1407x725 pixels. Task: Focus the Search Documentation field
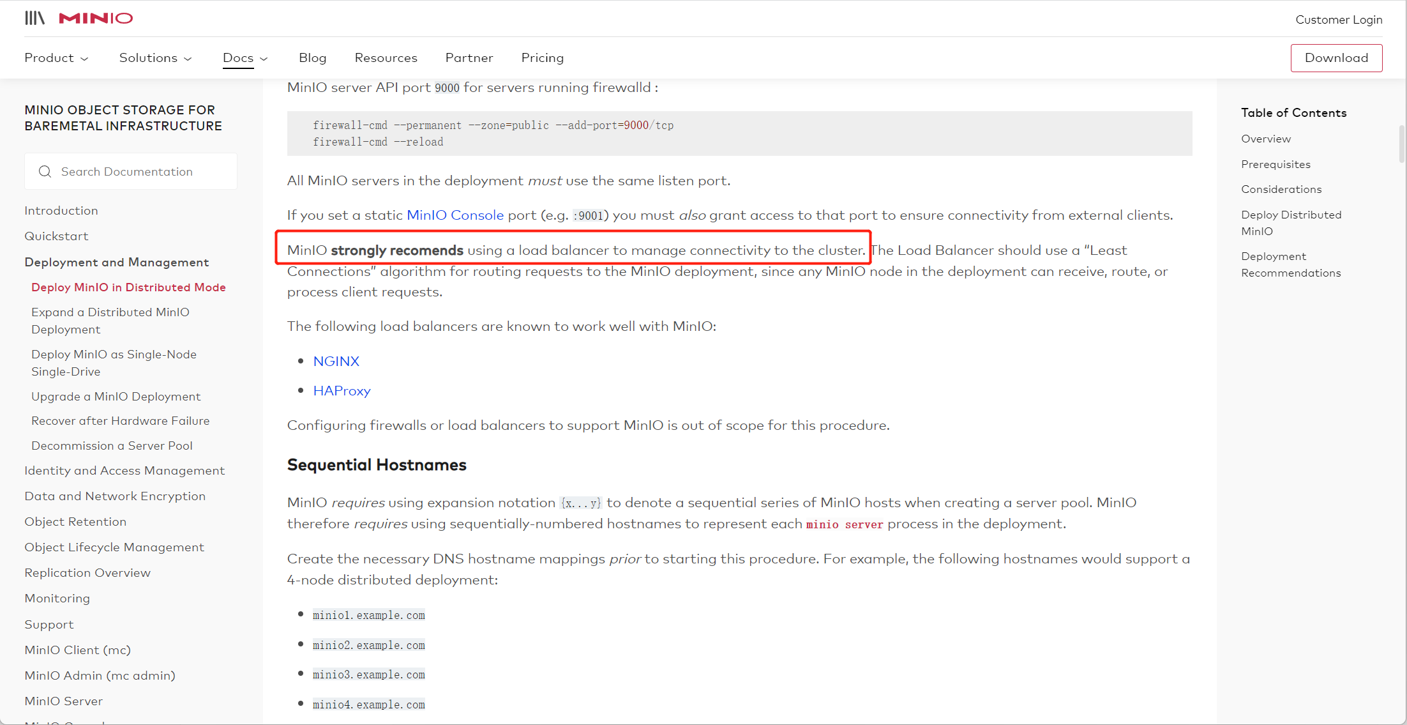[131, 171]
